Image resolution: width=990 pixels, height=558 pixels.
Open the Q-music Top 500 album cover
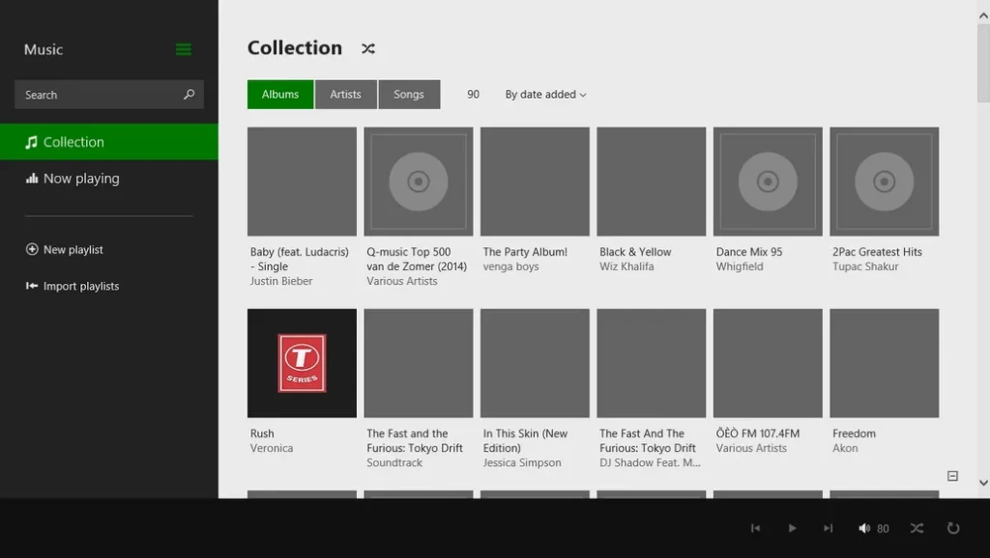point(419,181)
